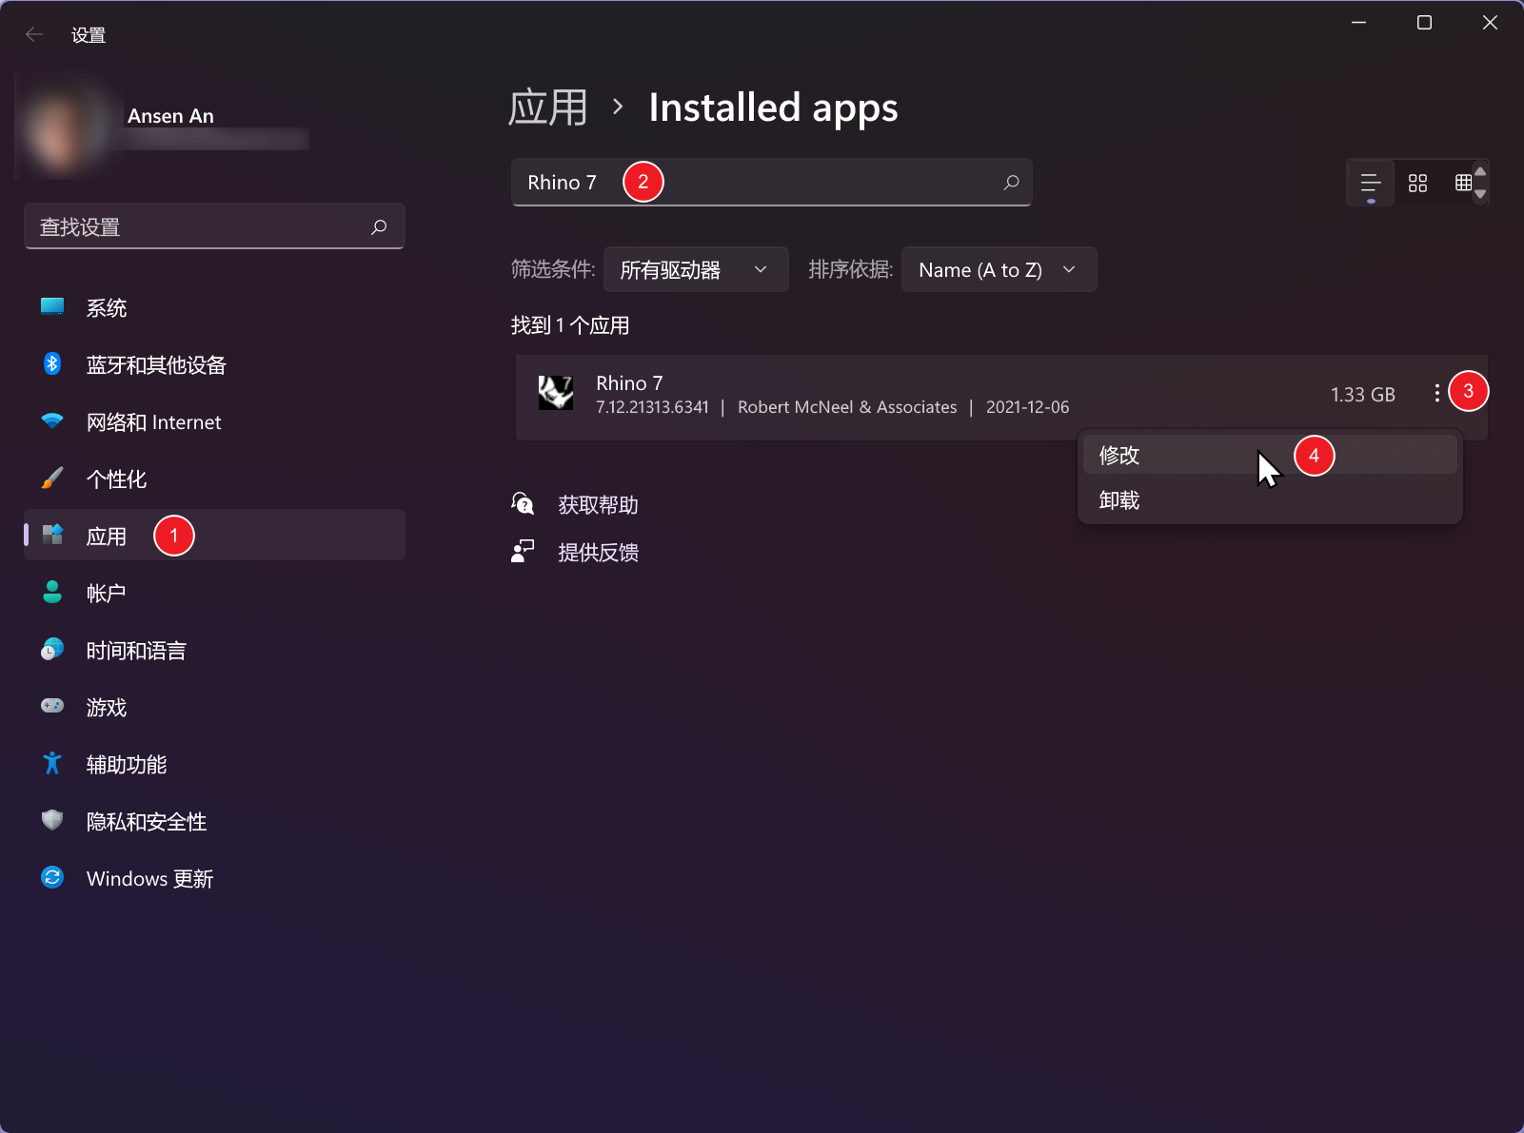Switch to table view layout

pyautogui.click(x=1463, y=183)
